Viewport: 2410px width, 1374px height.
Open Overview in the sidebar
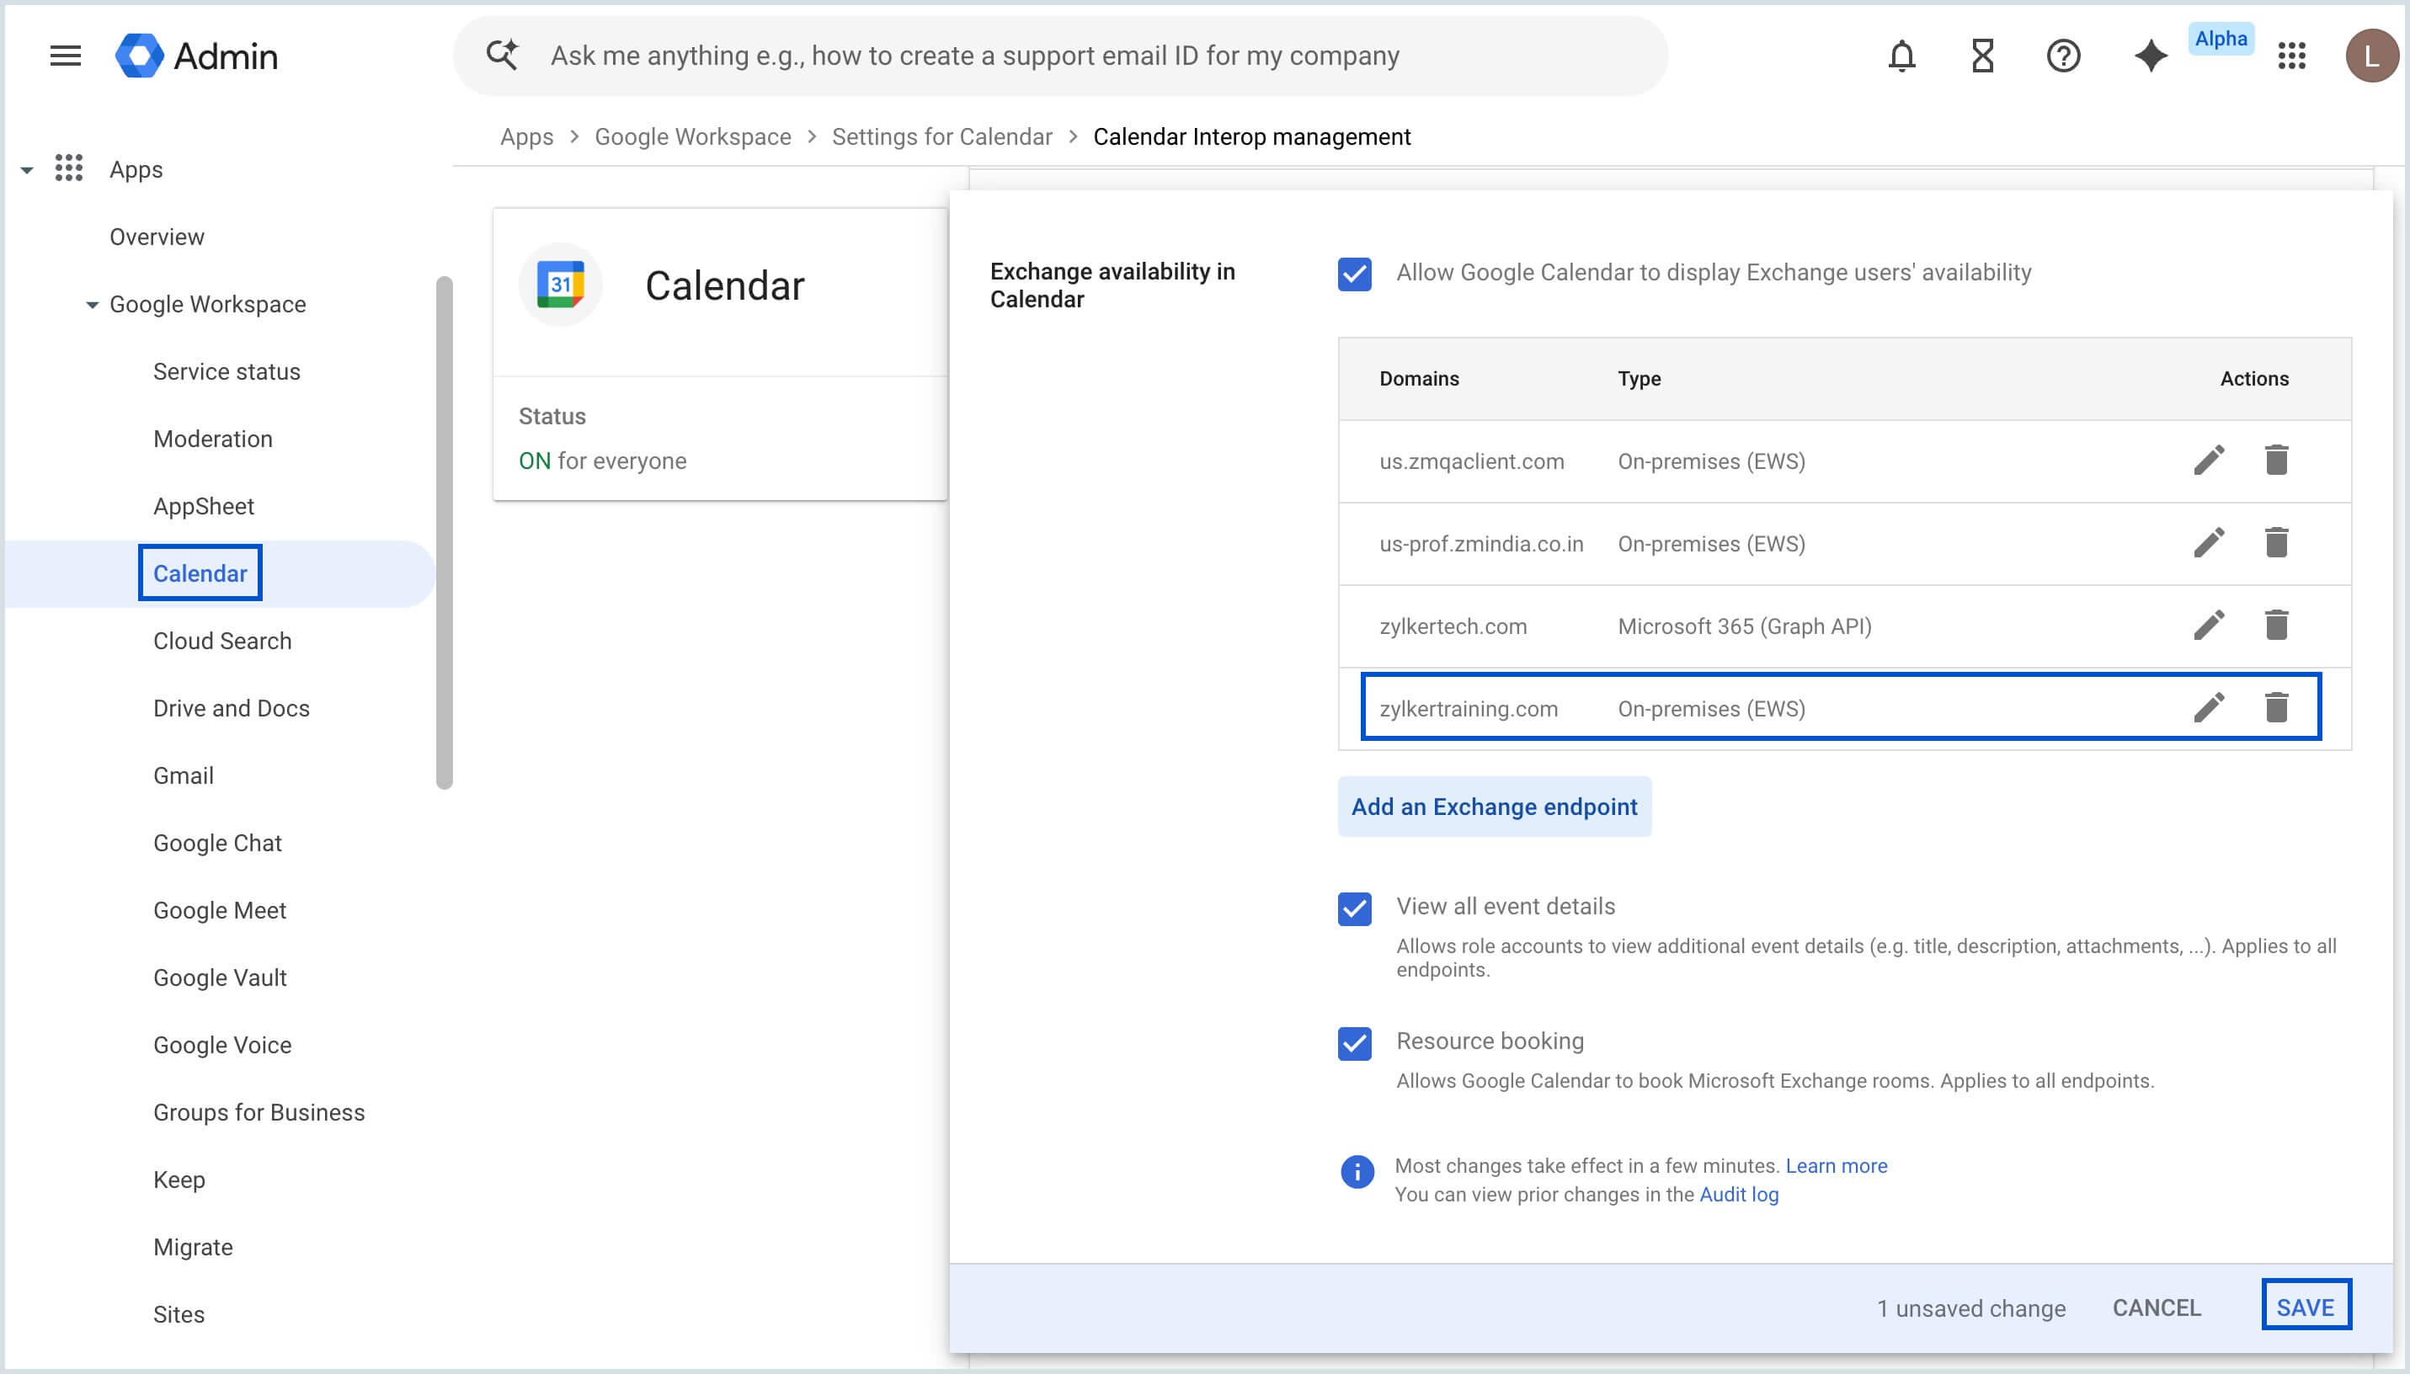point(157,237)
